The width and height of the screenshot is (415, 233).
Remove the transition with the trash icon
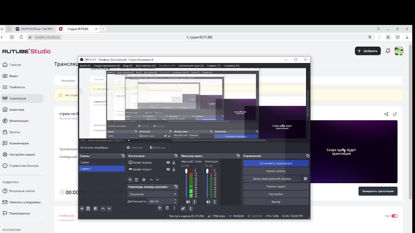[x=167, y=208]
